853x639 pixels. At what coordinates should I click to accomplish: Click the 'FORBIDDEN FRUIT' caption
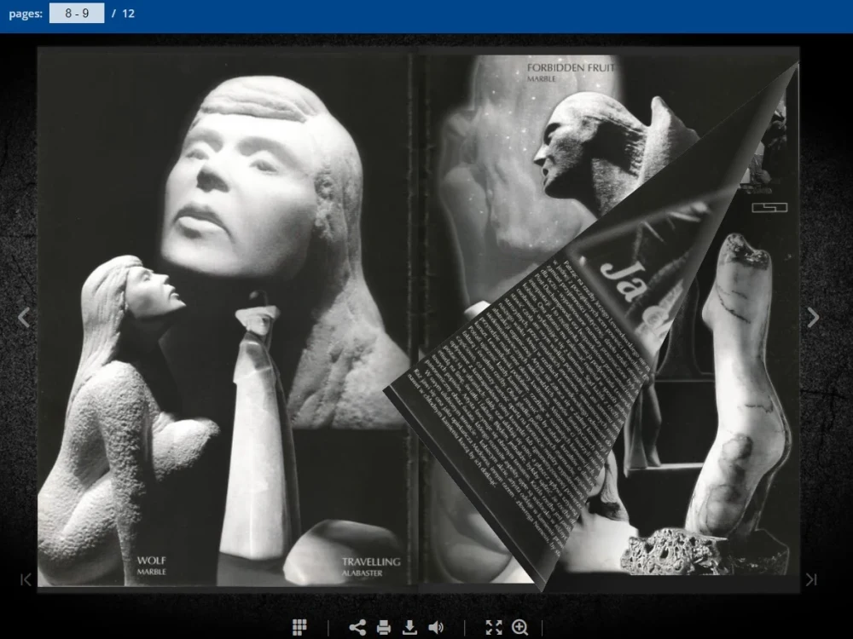click(571, 68)
